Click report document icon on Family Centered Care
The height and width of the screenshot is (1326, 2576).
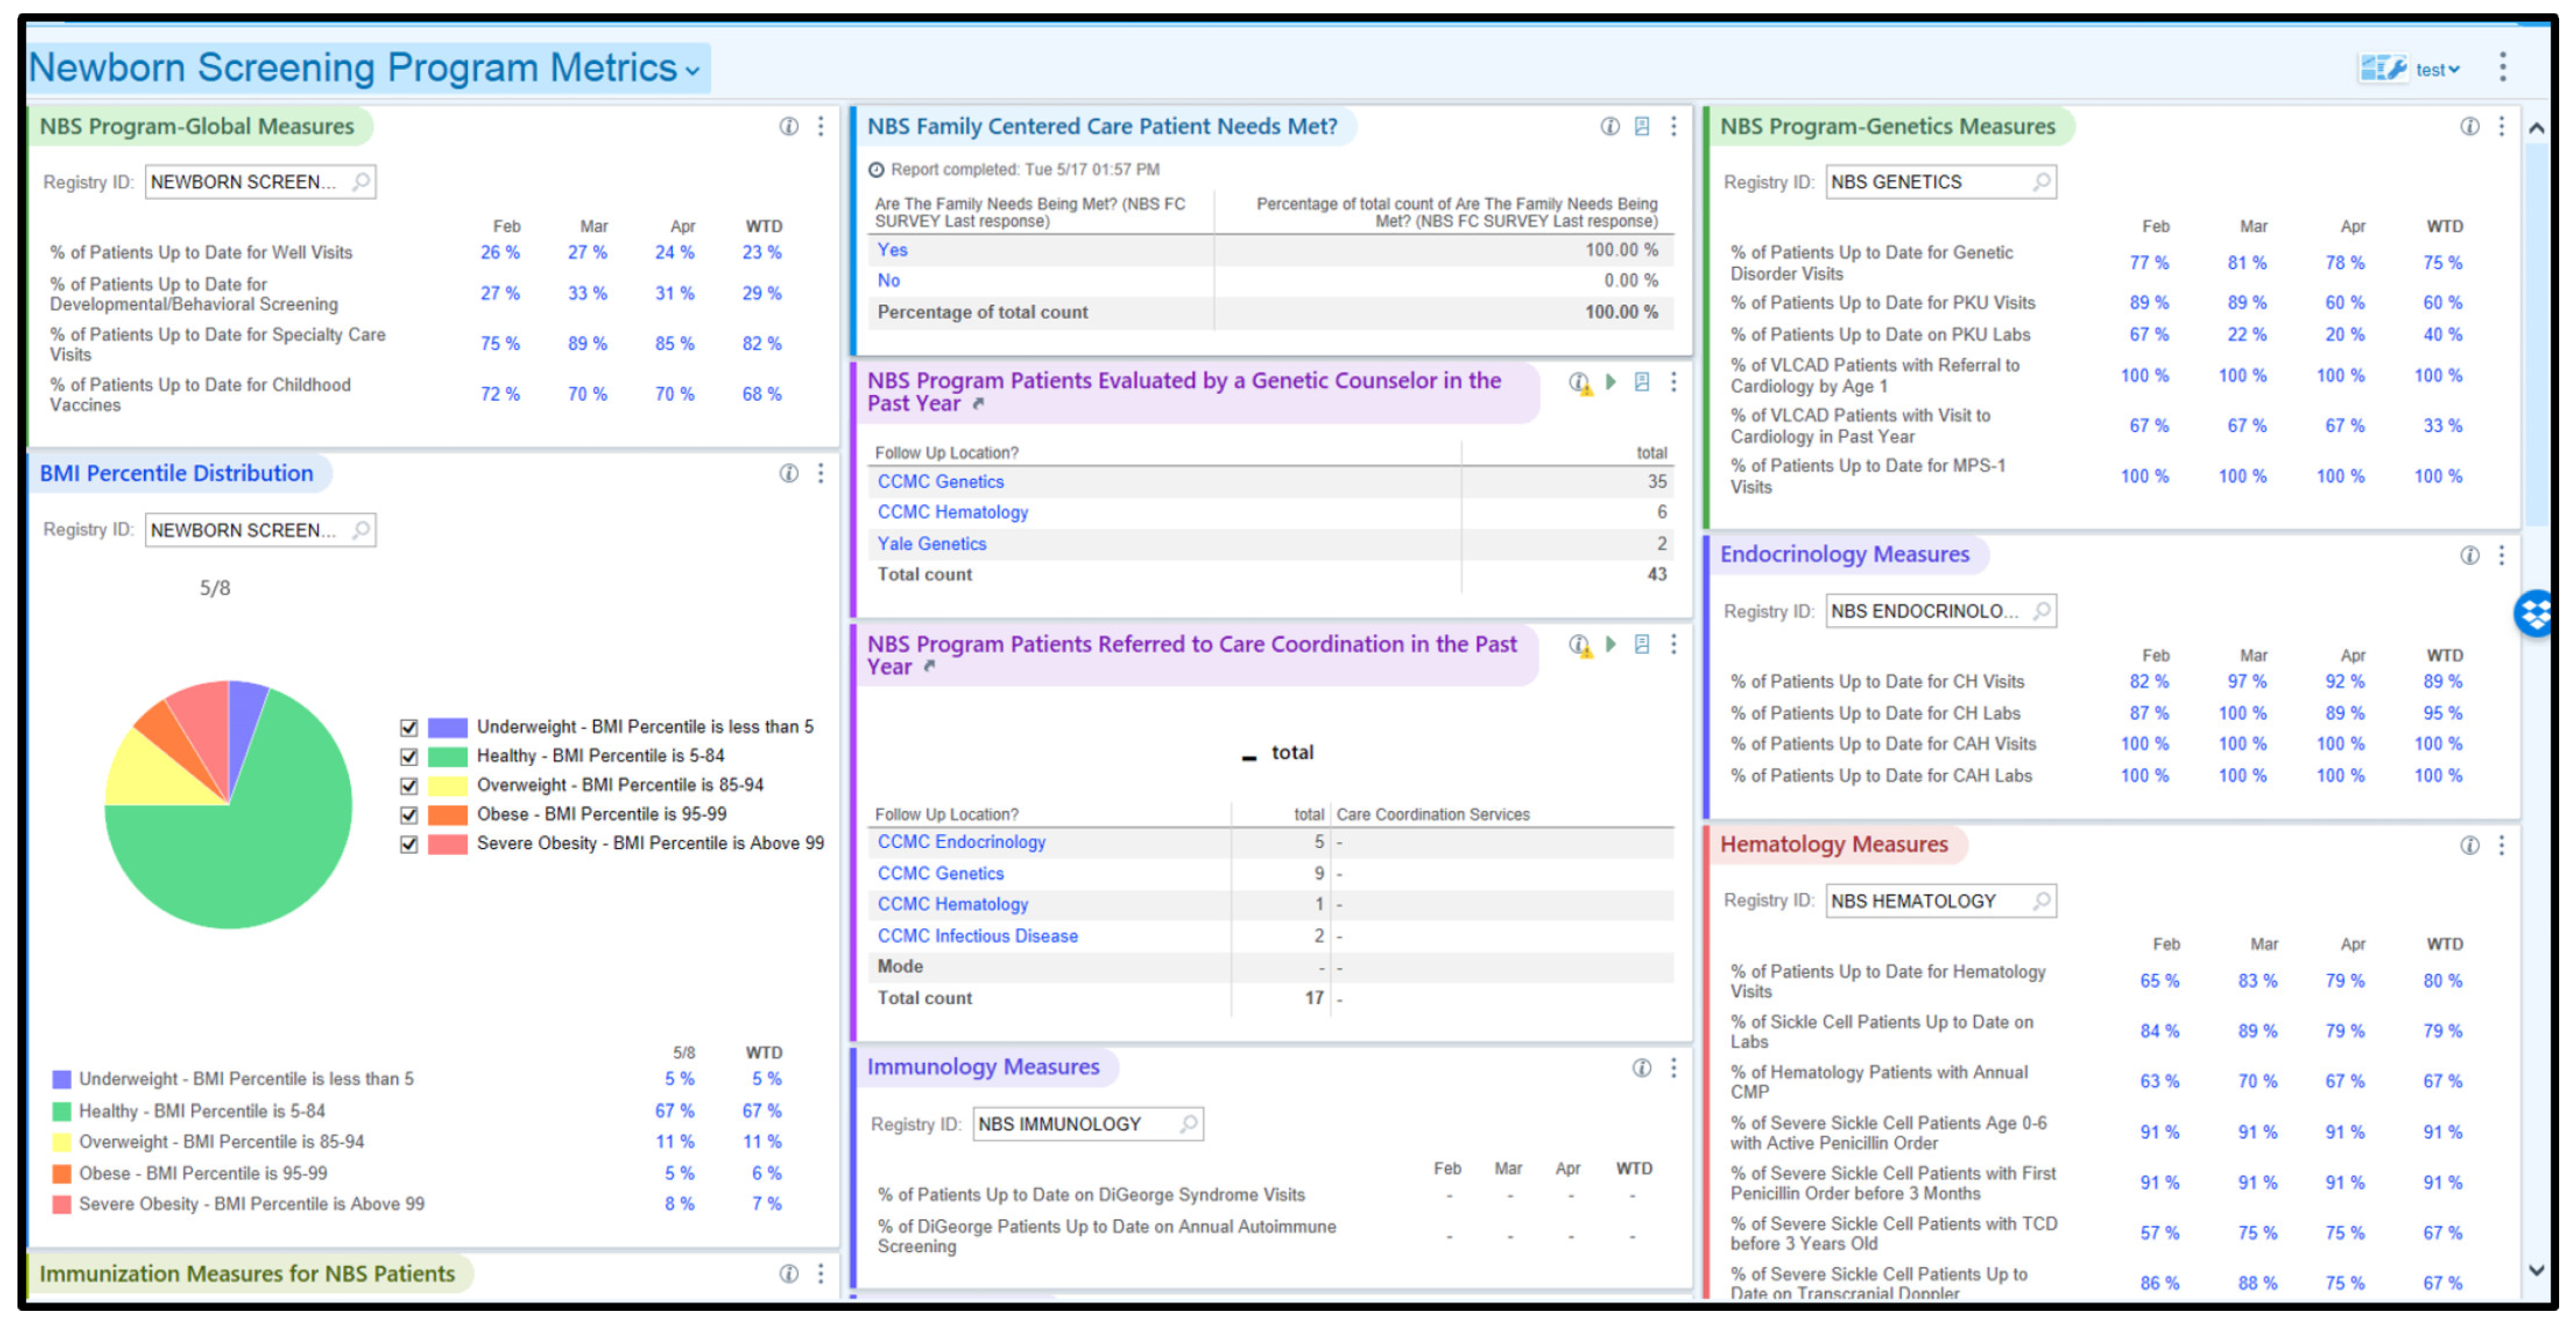(x=1641, y=126)
